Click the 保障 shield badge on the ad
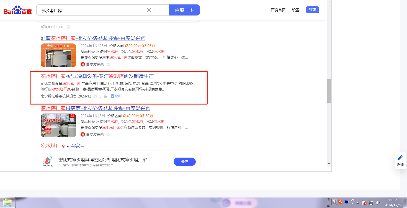Viewport: 407px width, 208px height. click(x=116, y=96)
